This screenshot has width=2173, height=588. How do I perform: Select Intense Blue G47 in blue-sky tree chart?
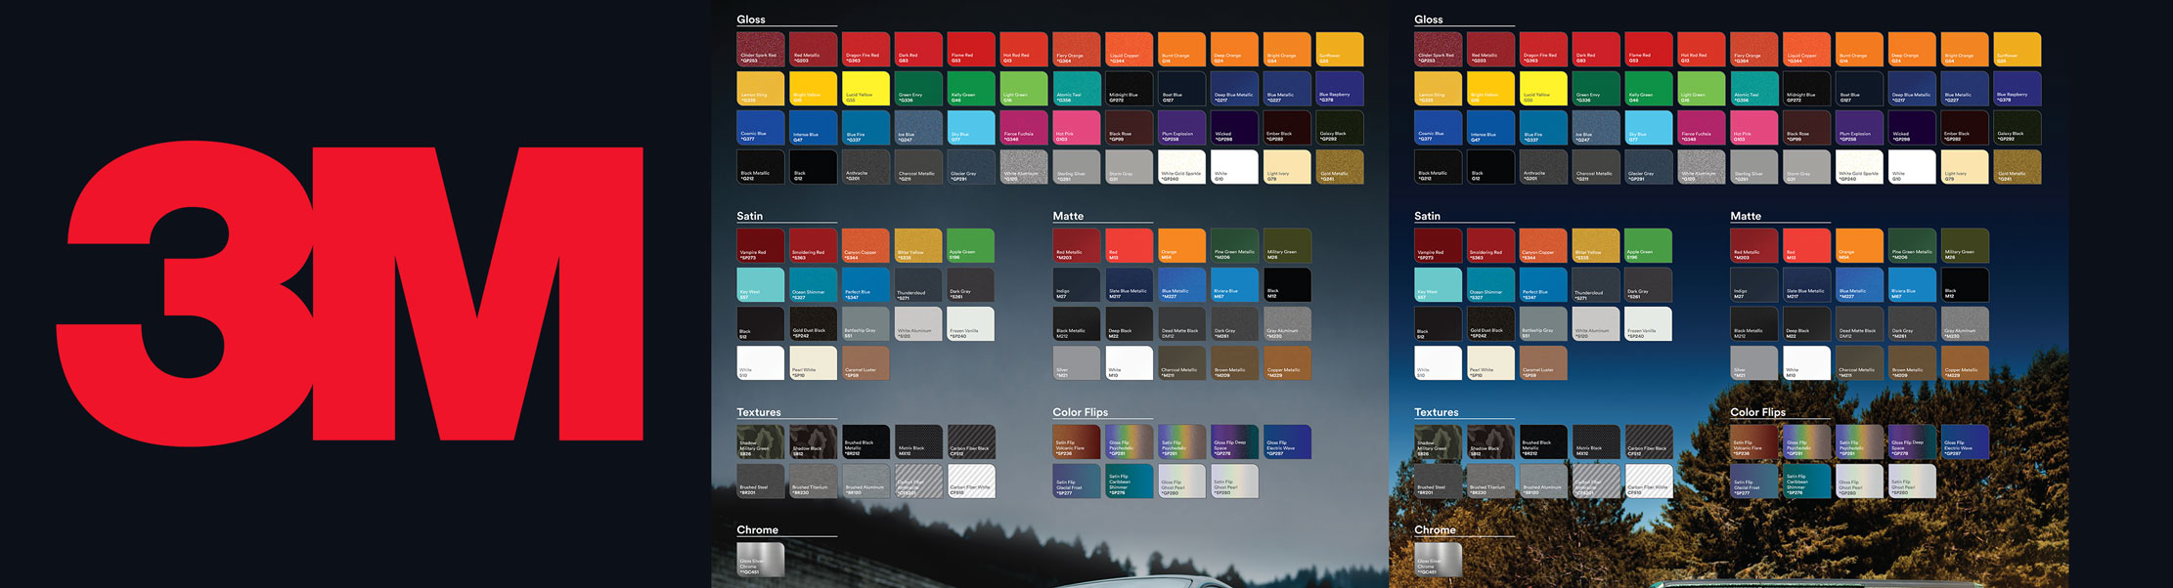1490,128
